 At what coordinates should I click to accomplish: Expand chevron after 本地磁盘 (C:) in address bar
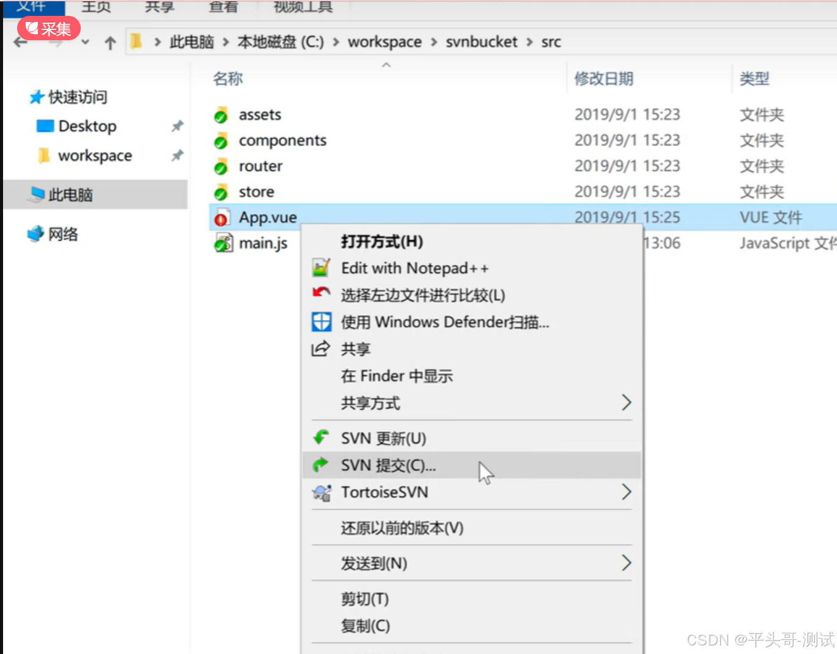tap(336, 42)
